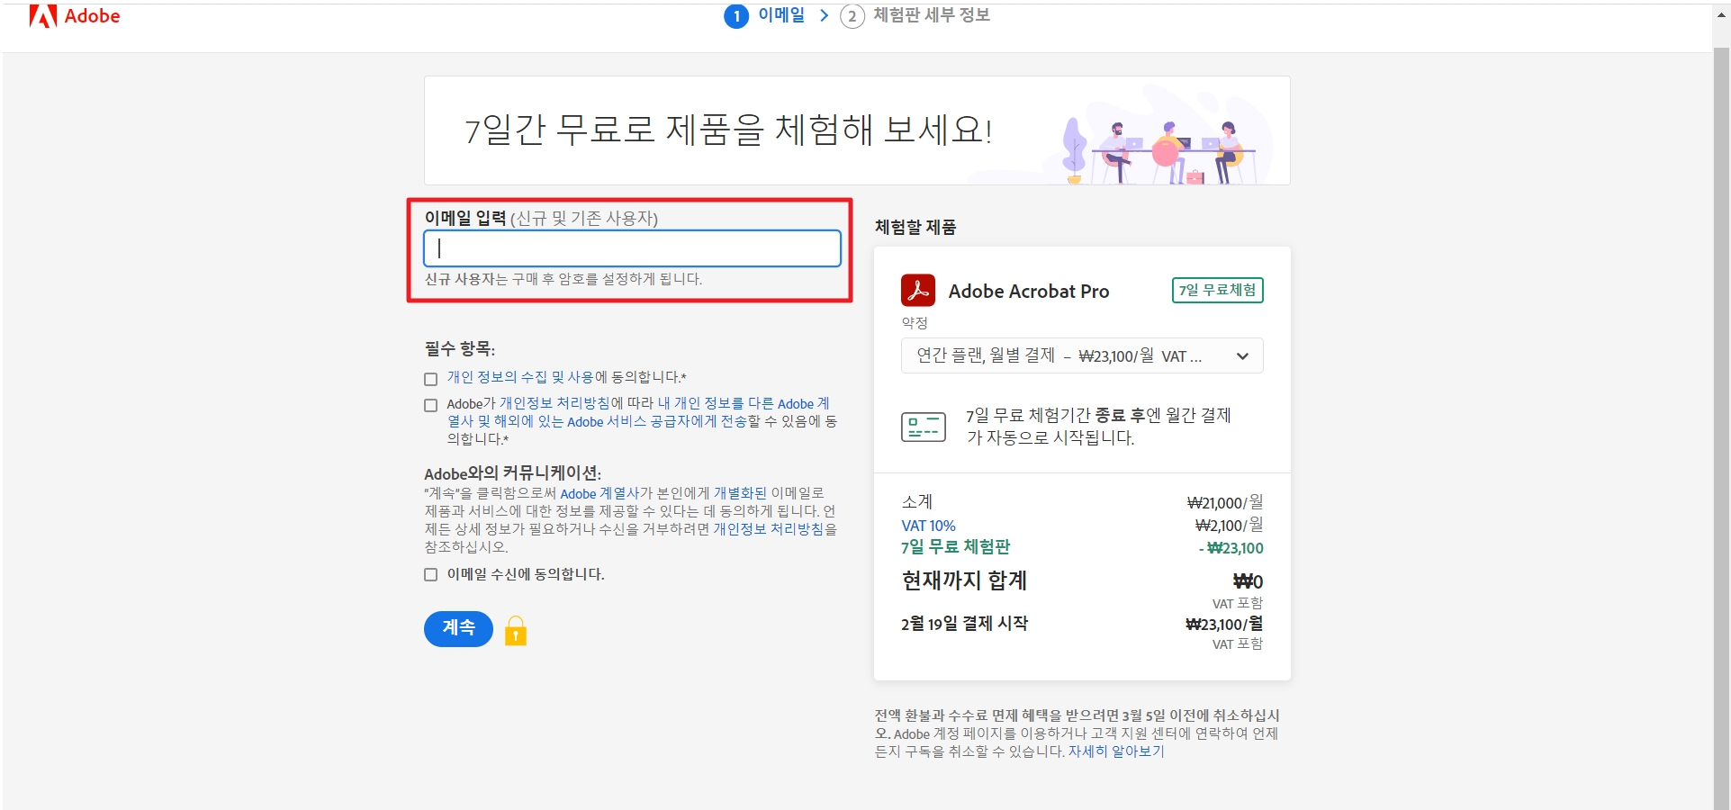Viewport: 1731px width, 810px height.
Task: Select the 체험판 세부 정보 step
Action: [x=932, y=15]
